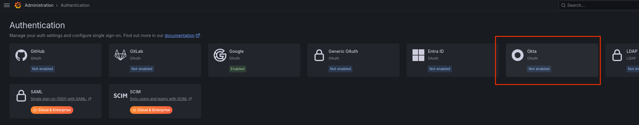Click the Google G icon

[220, 55]
